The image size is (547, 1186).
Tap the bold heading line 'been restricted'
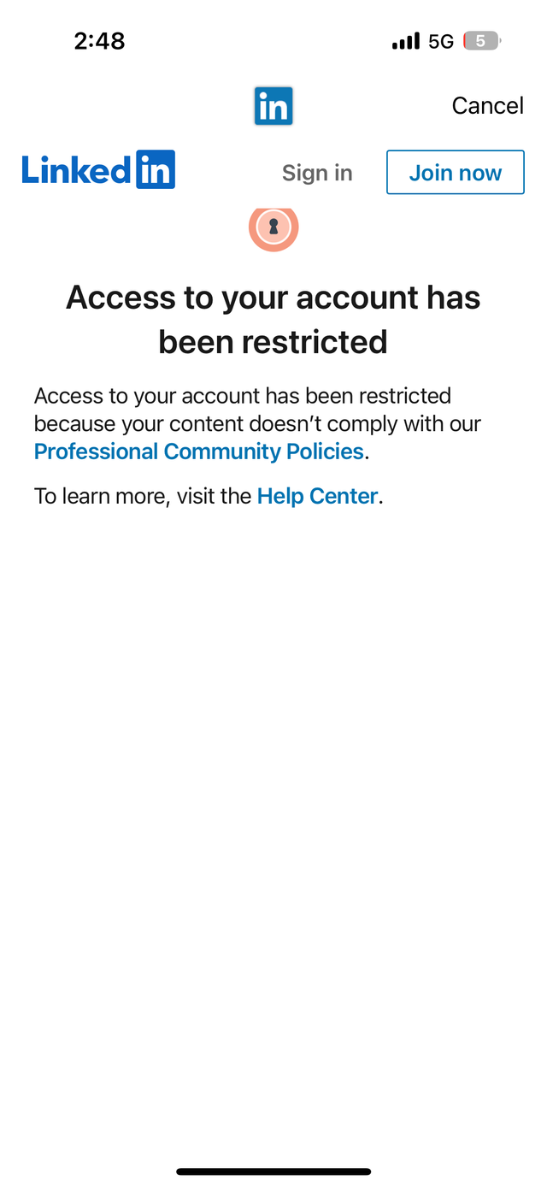(273, 342)
